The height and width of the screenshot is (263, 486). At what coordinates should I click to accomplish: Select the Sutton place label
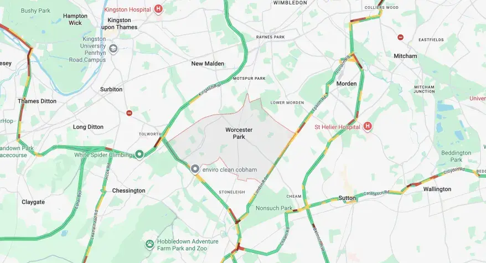347,198
